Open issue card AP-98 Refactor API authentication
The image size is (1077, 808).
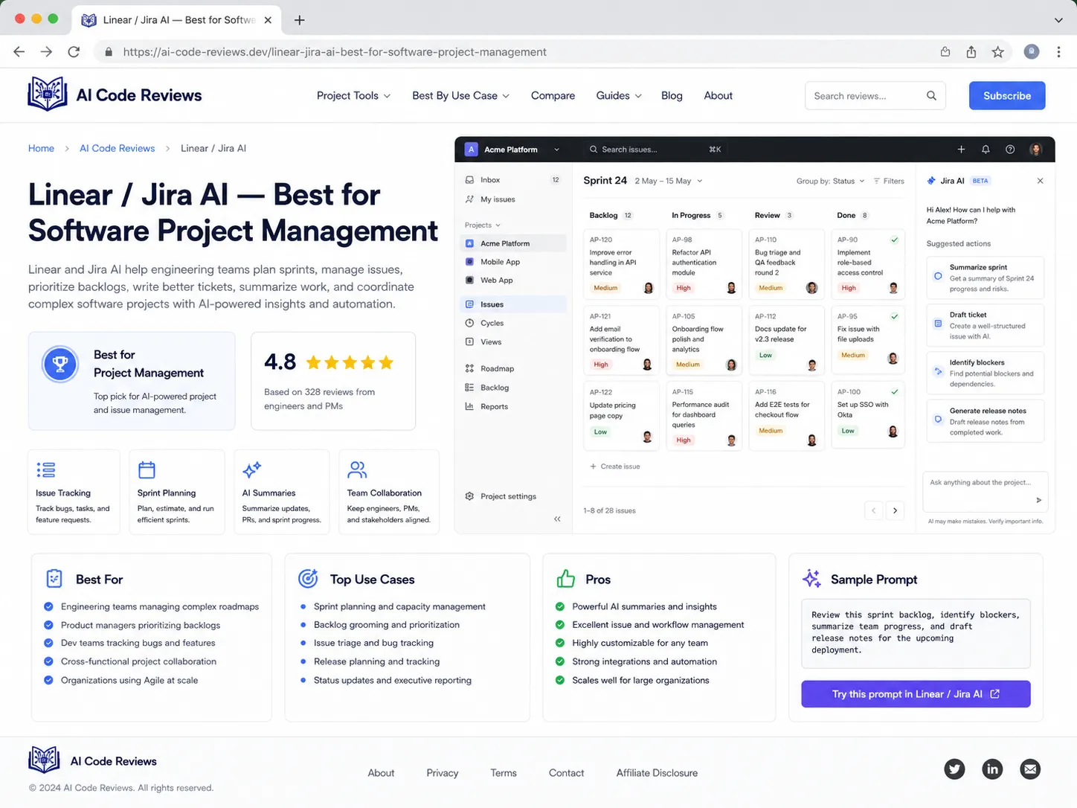[704, 264]
